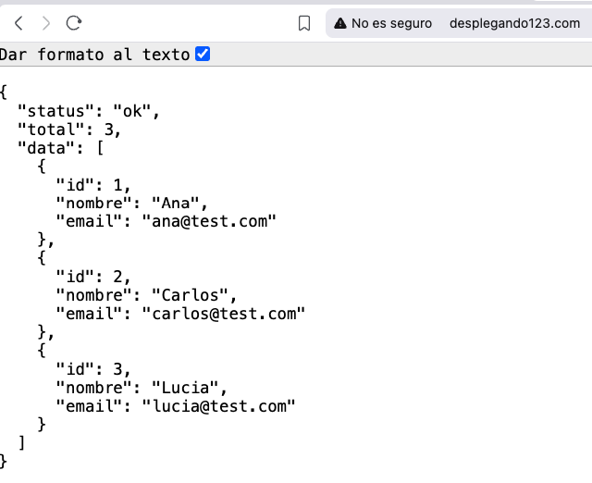Click the email value ana@test.com
592x483 pixels.
tap(209, 221)
